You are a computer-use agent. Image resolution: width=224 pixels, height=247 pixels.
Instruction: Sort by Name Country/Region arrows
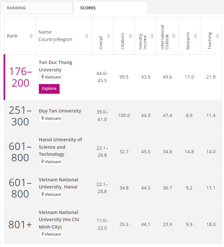87,36
